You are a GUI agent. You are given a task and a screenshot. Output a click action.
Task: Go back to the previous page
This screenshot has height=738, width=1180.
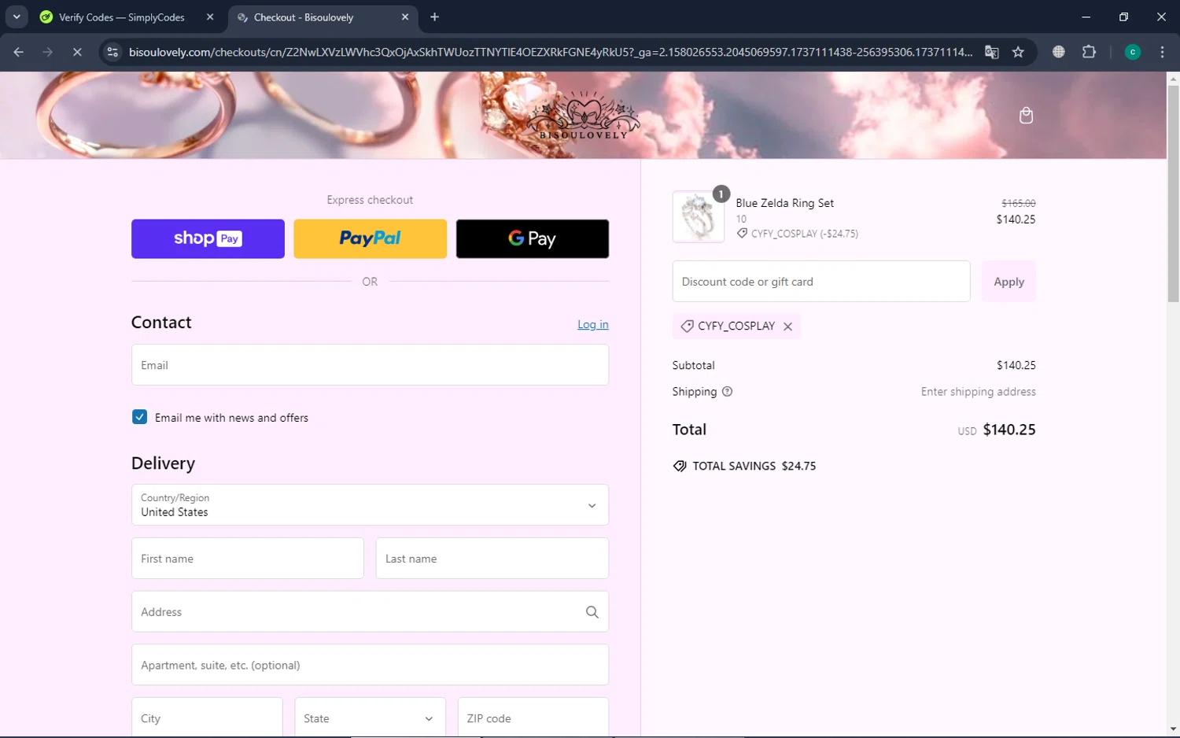[19, 52]
